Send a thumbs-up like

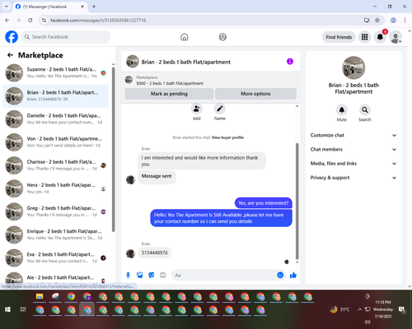tap(293, 275)
